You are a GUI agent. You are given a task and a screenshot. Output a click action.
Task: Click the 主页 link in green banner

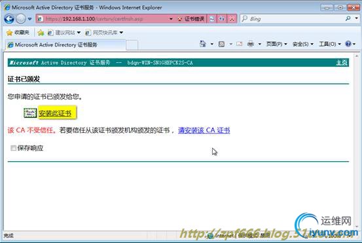342,63
